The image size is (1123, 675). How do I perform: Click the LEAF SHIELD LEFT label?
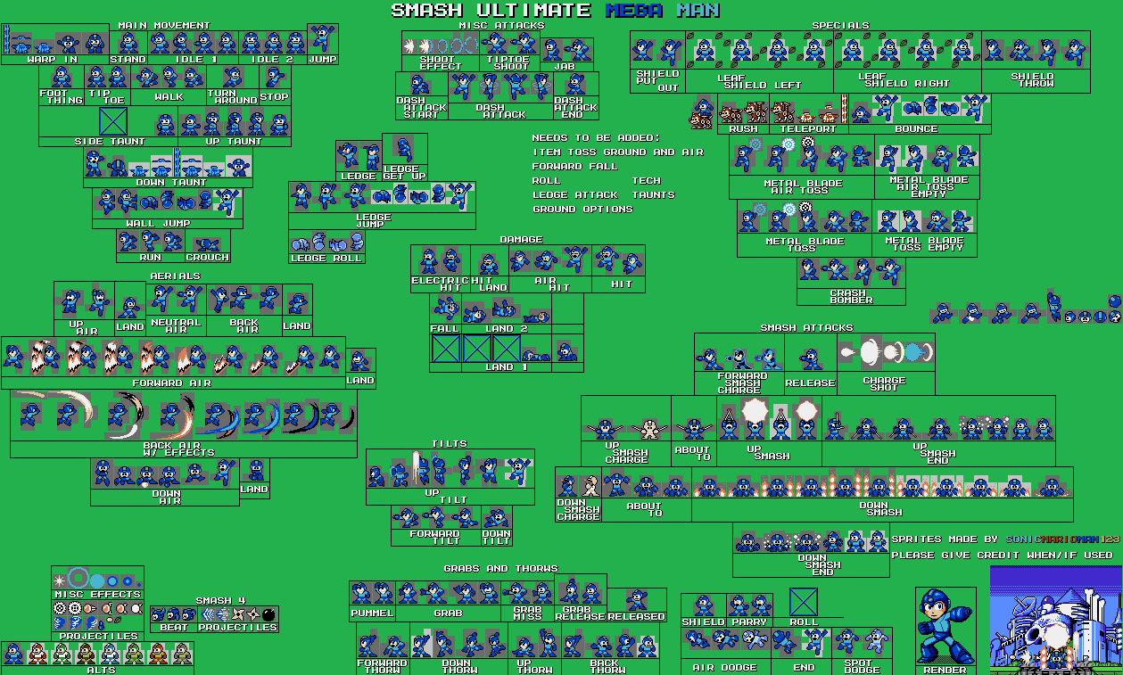pyautogui.click(x=760, y=81)
